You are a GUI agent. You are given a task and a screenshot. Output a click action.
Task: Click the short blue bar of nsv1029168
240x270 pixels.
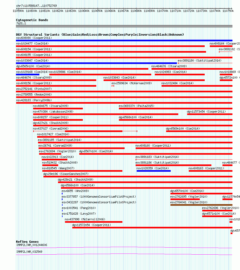(28, 75)
